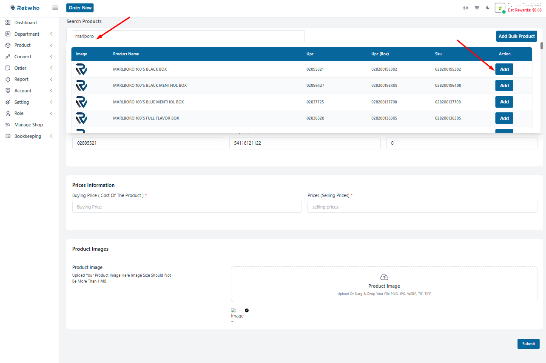This screenshot has height=363, width=546.
Task: Click the Order icon in sidebar
Action: coord(8,68)
